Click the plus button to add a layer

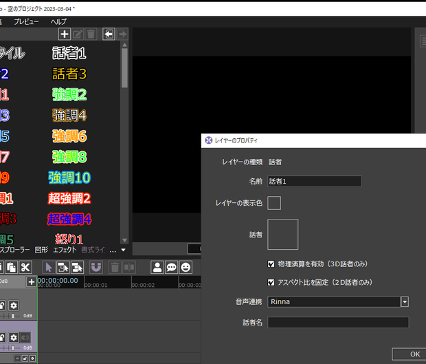pos(31,282)
